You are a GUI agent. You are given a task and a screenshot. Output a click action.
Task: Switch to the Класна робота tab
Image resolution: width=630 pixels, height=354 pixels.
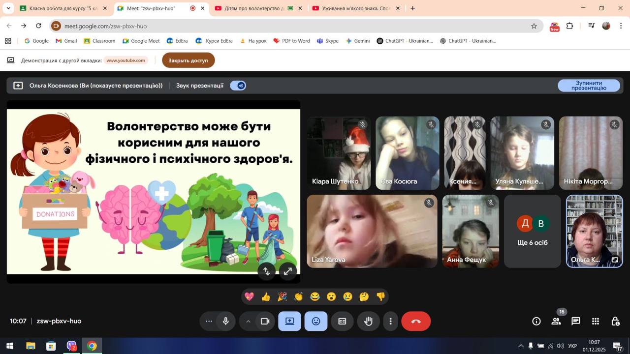coord(61,8)
